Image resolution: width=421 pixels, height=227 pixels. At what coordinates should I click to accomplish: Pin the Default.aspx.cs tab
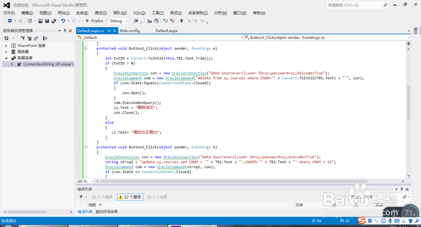pyautogui.click(x=109, y=31)
